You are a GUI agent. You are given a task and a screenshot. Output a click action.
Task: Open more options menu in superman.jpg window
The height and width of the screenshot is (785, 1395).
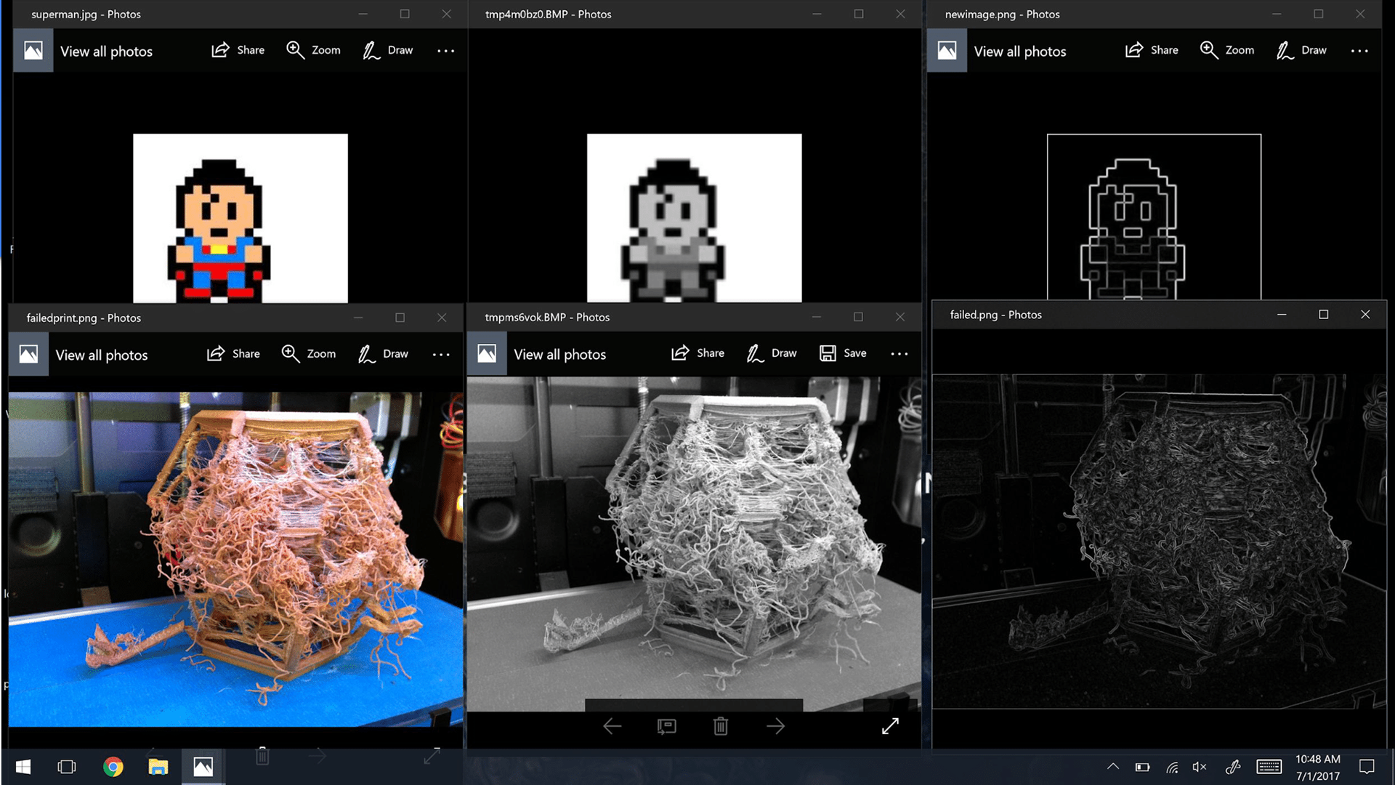(x=446, y=51)
